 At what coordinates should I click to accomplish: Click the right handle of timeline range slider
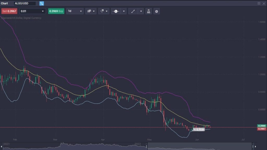click(253, 146)
